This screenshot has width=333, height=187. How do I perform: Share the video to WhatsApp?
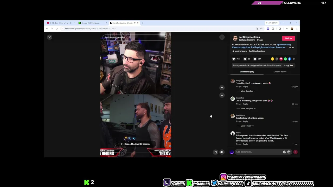[x=285, y=59]
